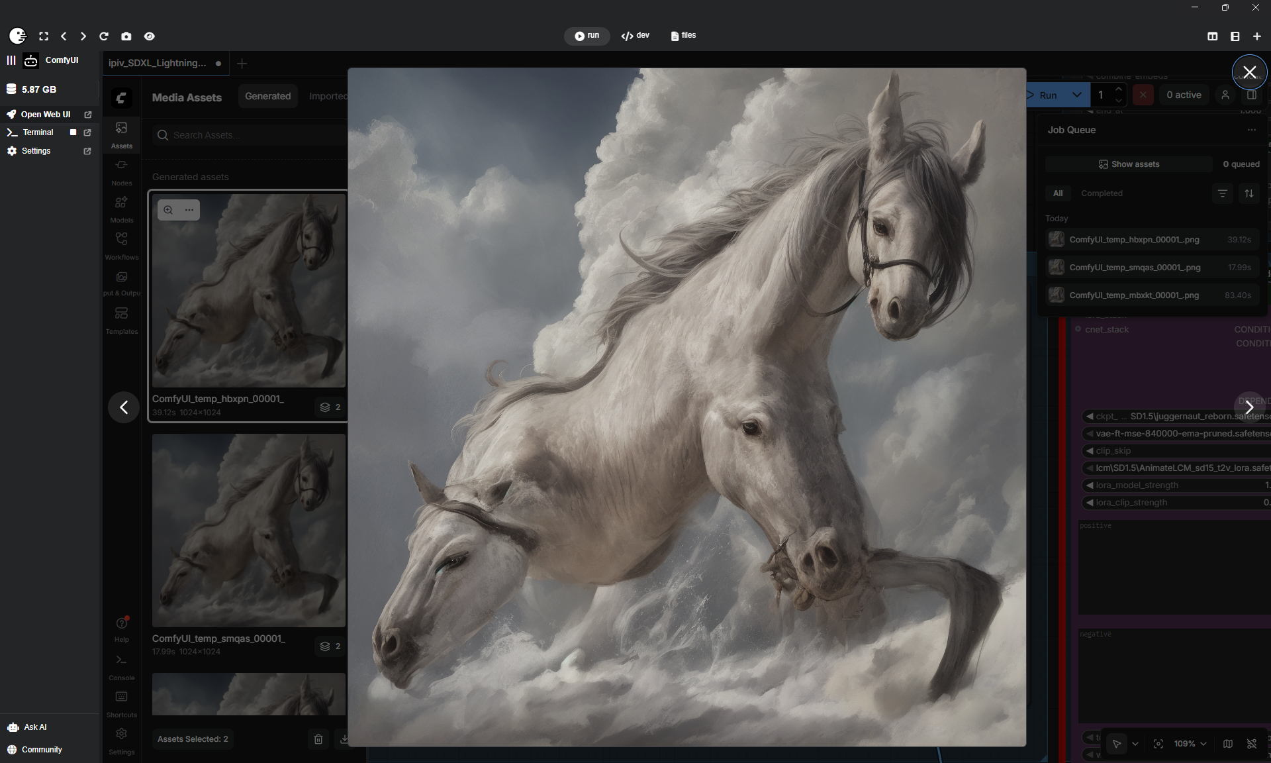Image resolution: width=1271 pixels, height=763 pixels.
Task: Switch to the Imported tab in Media Assets
Action: click(x=328, y=96)
